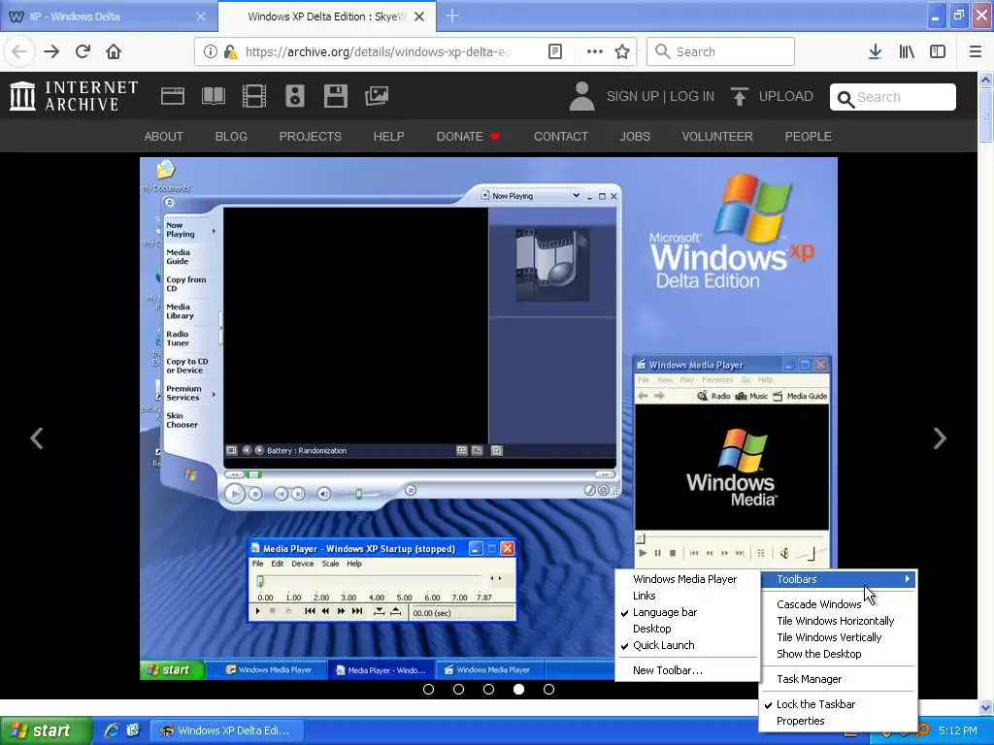
Task: Open the ABOUT page
Action: (163, 136)
